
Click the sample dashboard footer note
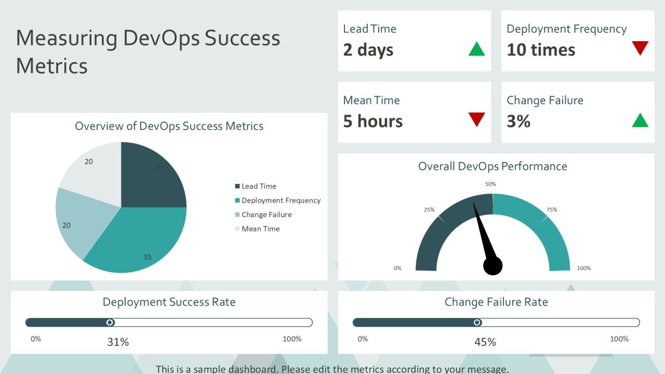332,369
